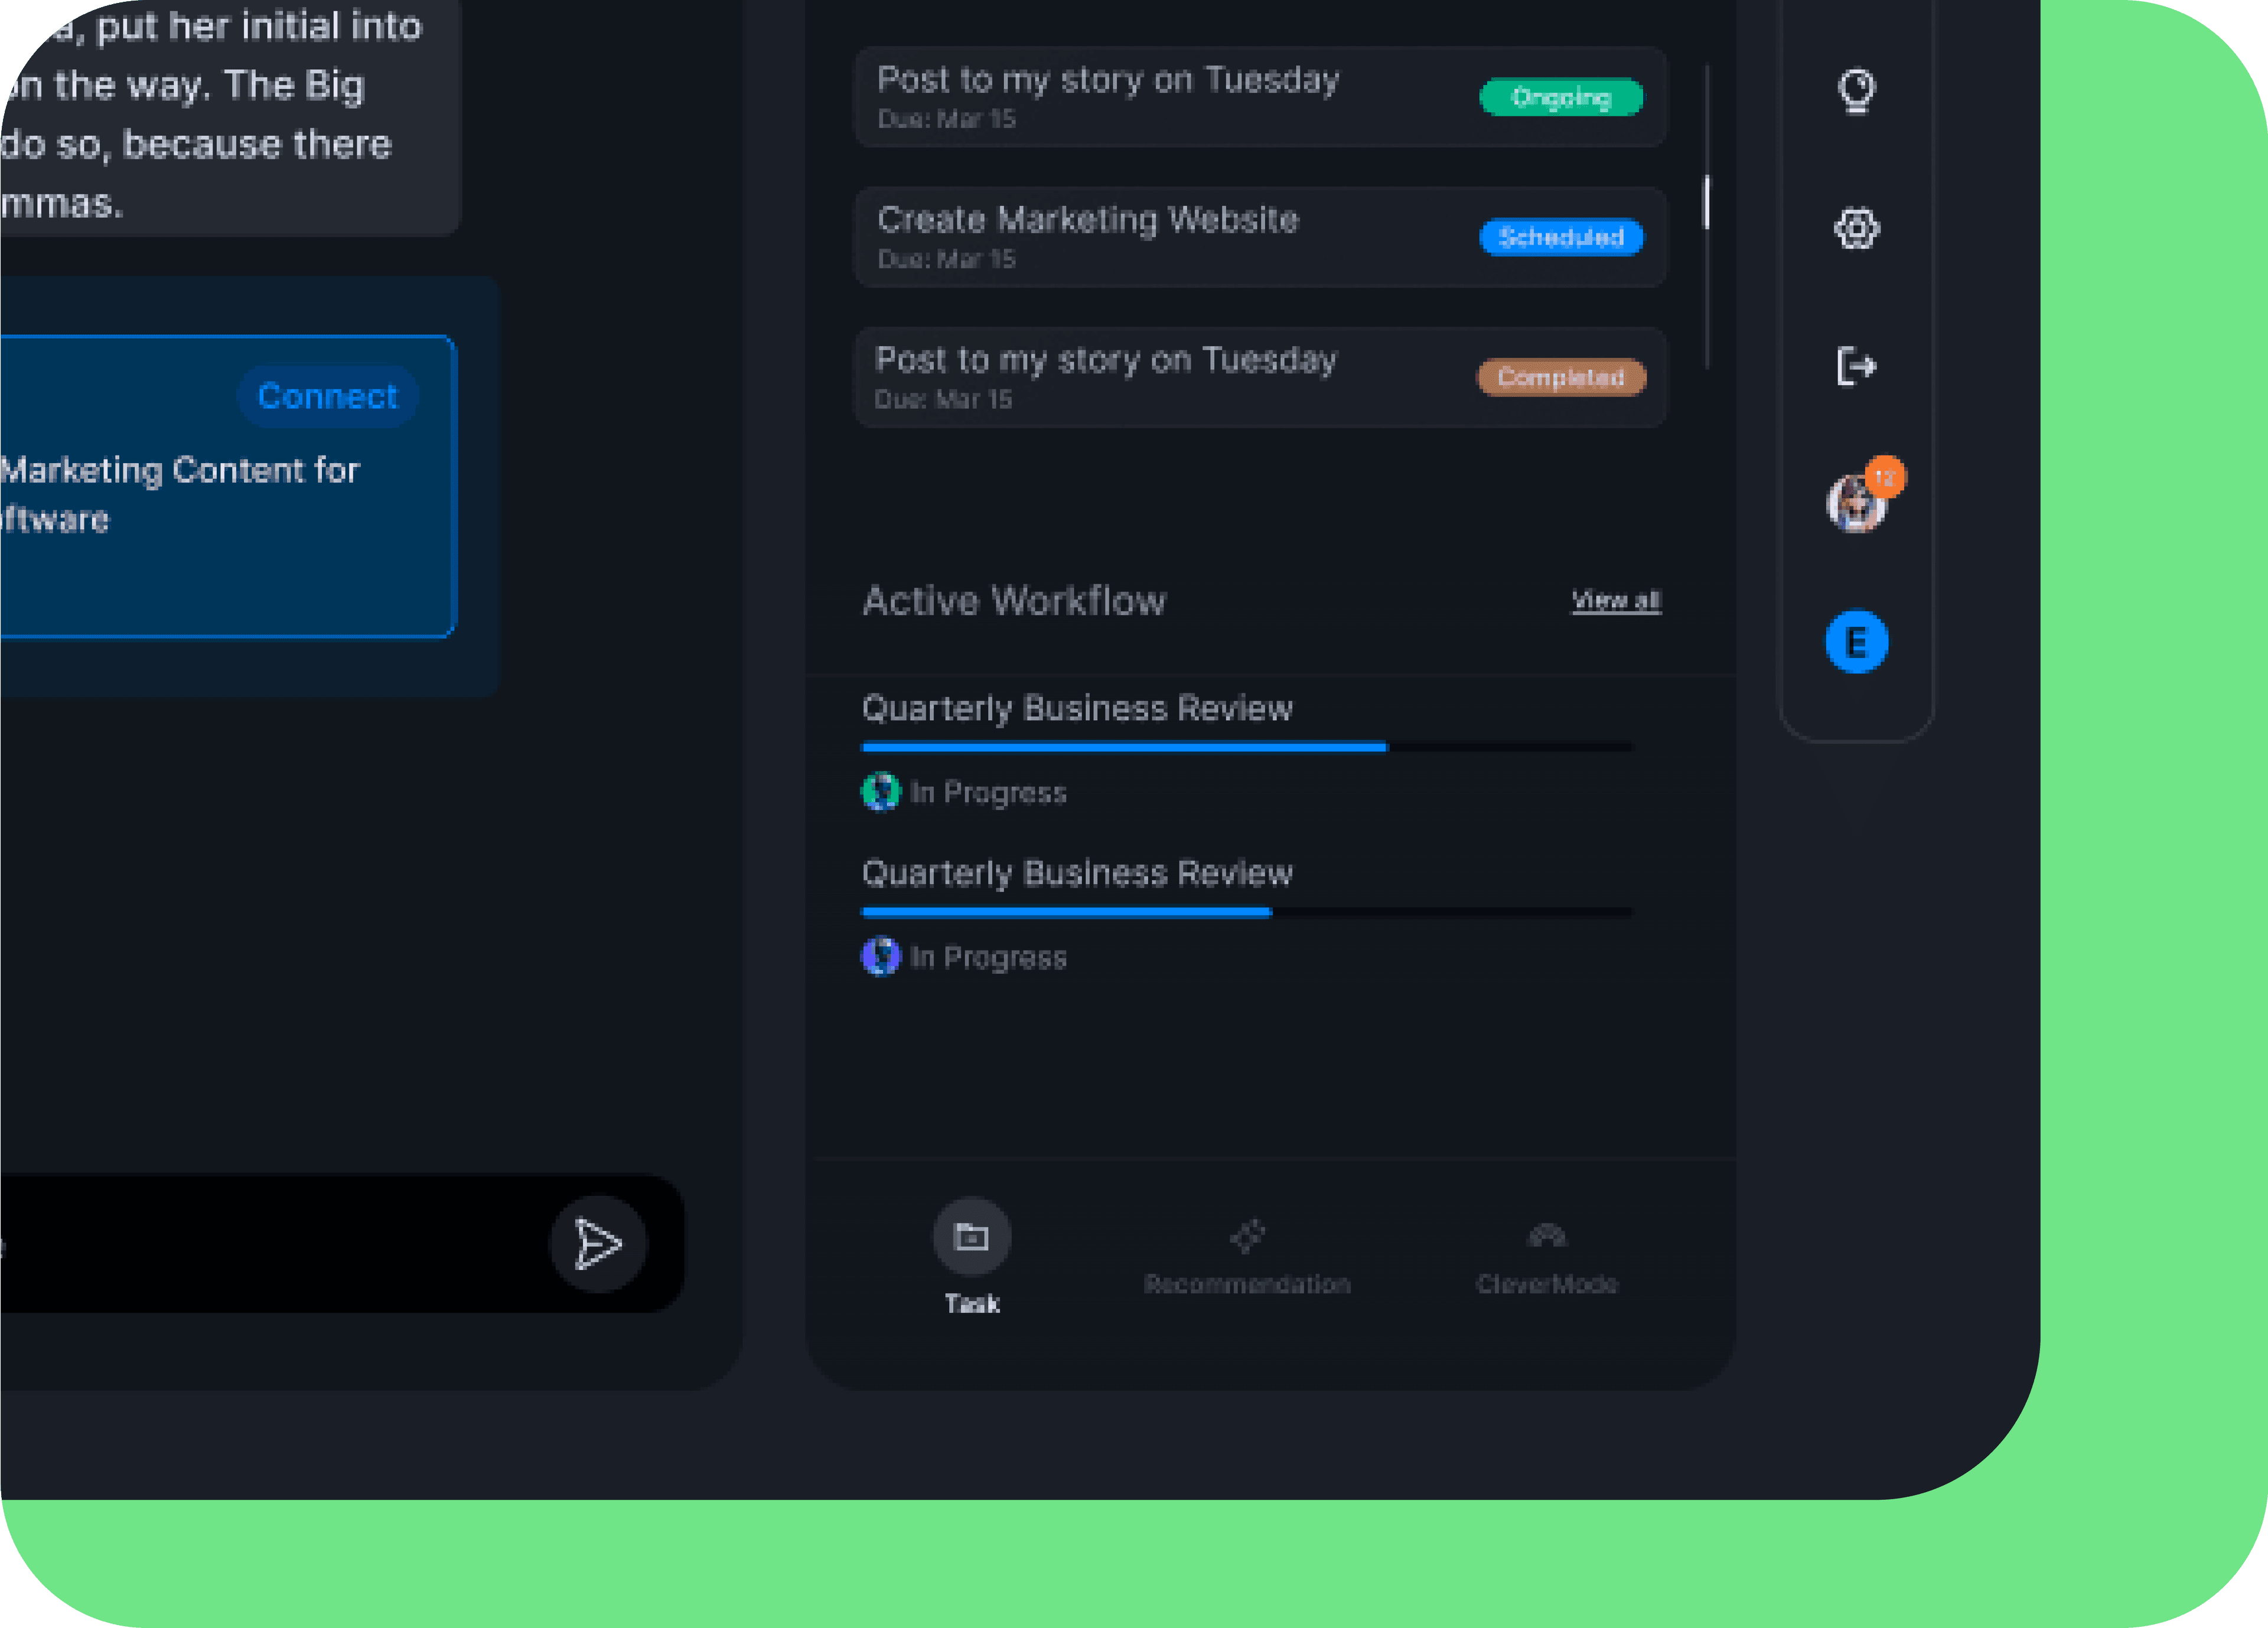Image resolution: width=2268 pixels, height=1628 pixels.
Task: Switch to the Task tab
Action: coord(971,1260)
